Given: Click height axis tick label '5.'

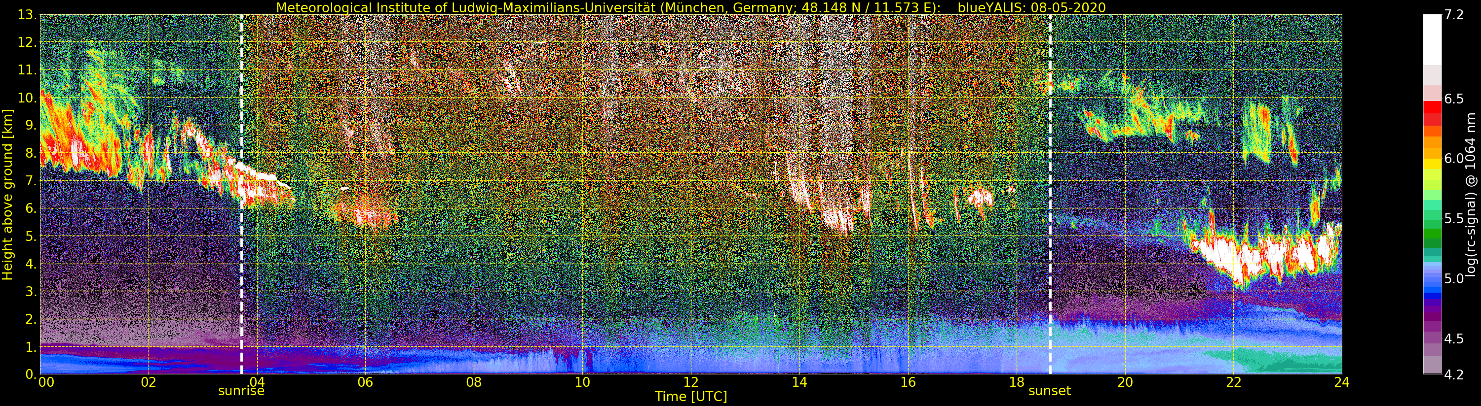Looking at the screenshot, I should 31,236.
